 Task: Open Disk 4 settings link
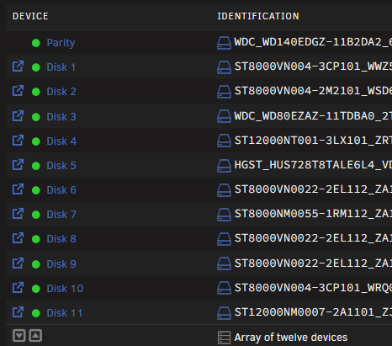(61, 141)
